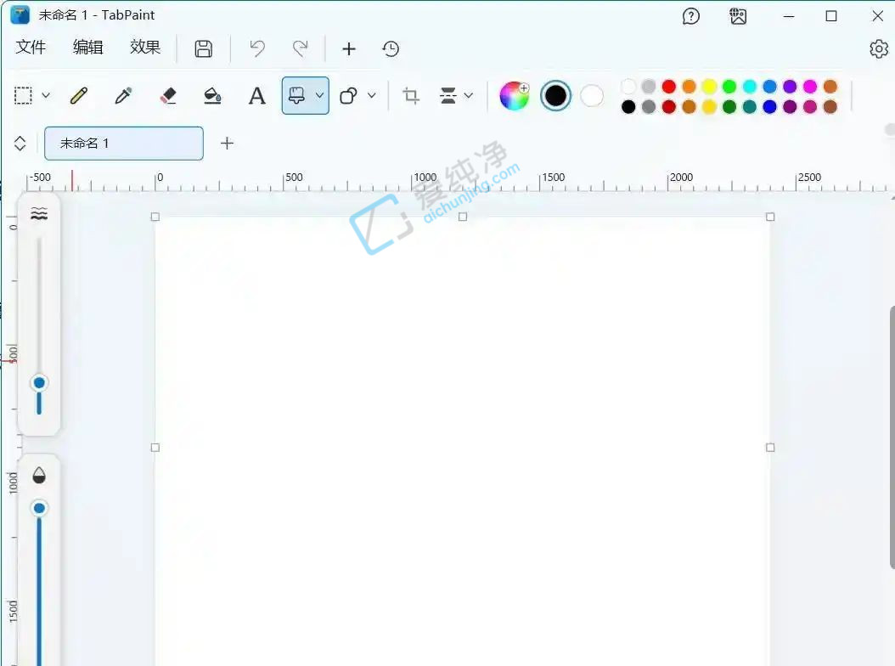Pick light gray palette swatch in top row

[649, 87]
